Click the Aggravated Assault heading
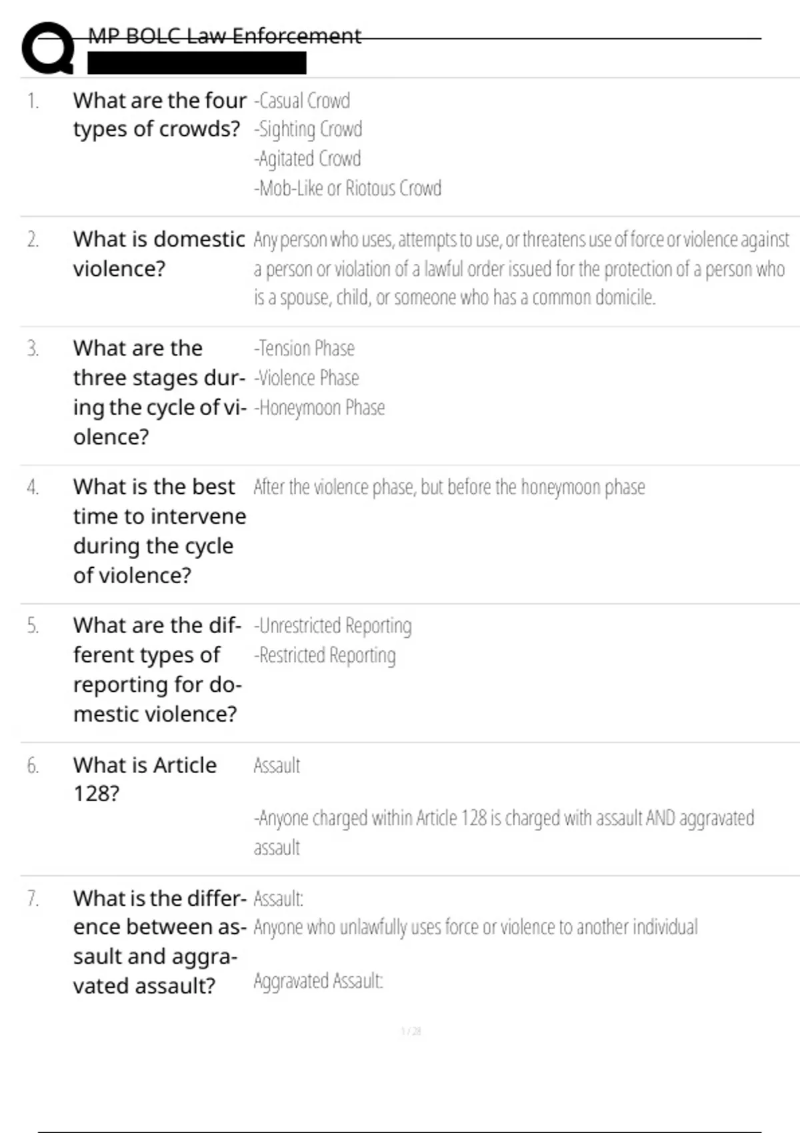This screenshot has width=800, height=1133. coord(319,981)
